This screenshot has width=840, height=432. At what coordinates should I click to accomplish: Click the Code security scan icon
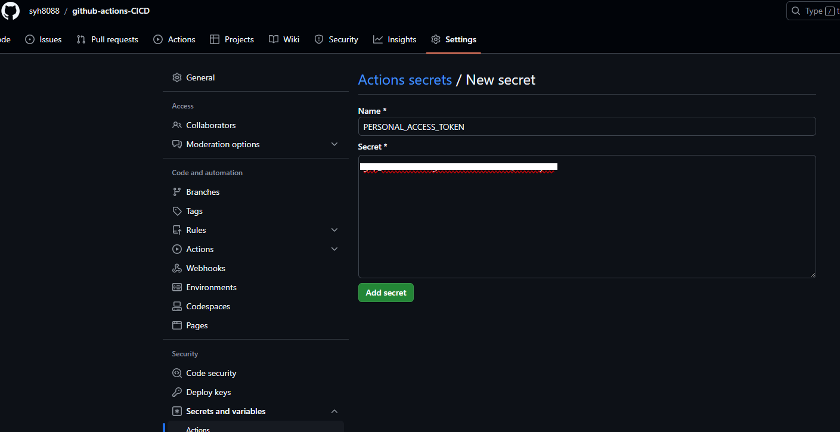[x=177, y=373]
